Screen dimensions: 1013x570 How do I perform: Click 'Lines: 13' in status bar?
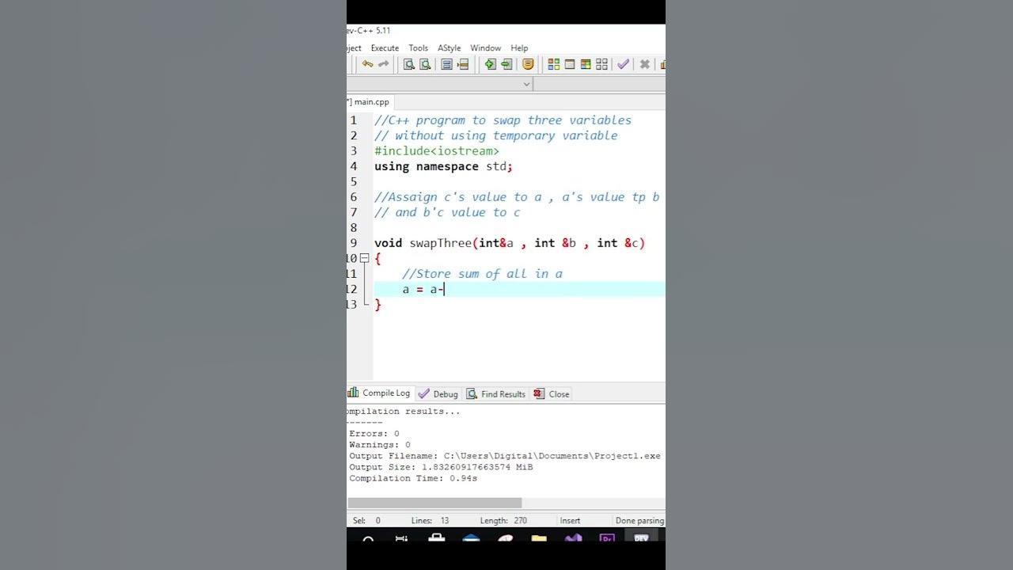[430, 521]
